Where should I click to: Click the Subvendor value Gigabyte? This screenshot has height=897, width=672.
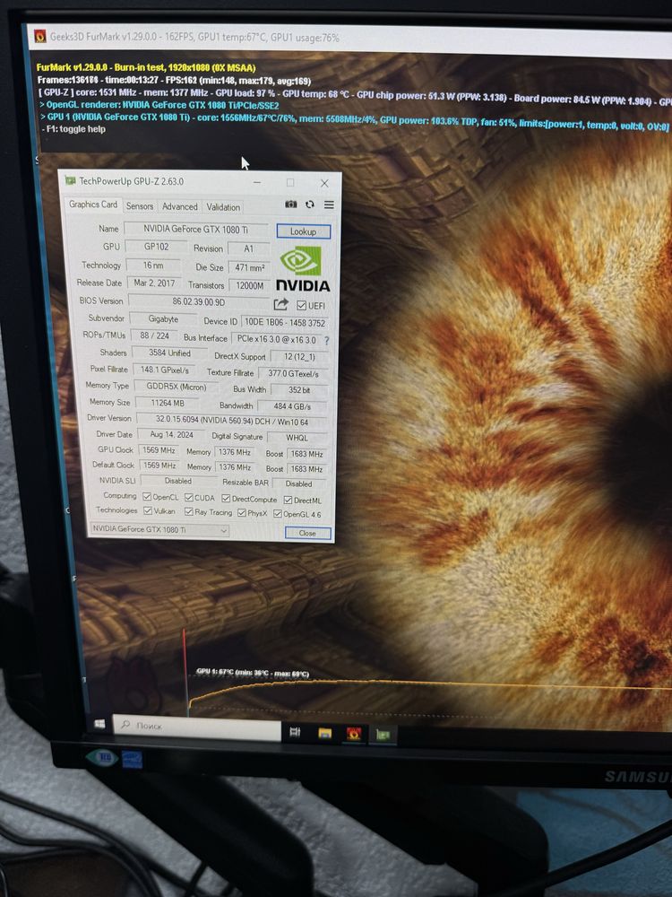[163, 318]
